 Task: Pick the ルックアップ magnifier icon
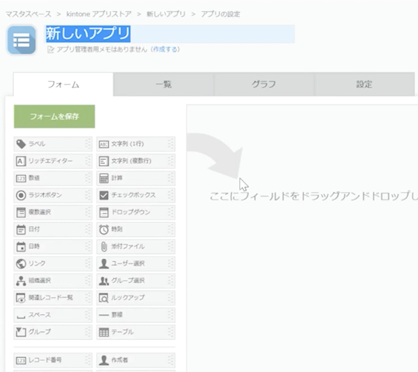pyautogui.click(x=104, y=298)
